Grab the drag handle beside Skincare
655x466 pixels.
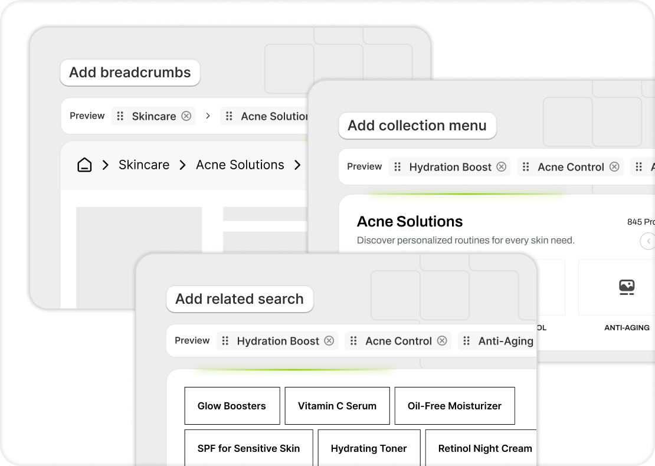point(120,116)
